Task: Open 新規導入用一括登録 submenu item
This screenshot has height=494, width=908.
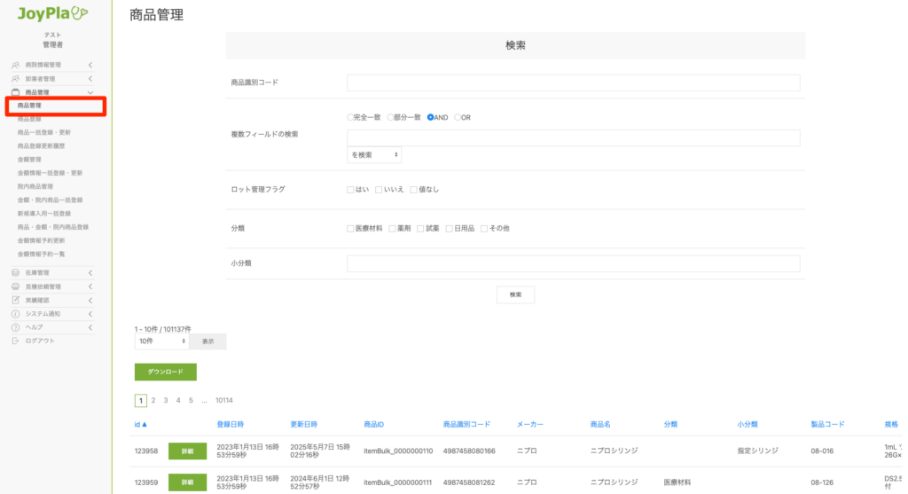Action: 44,213
